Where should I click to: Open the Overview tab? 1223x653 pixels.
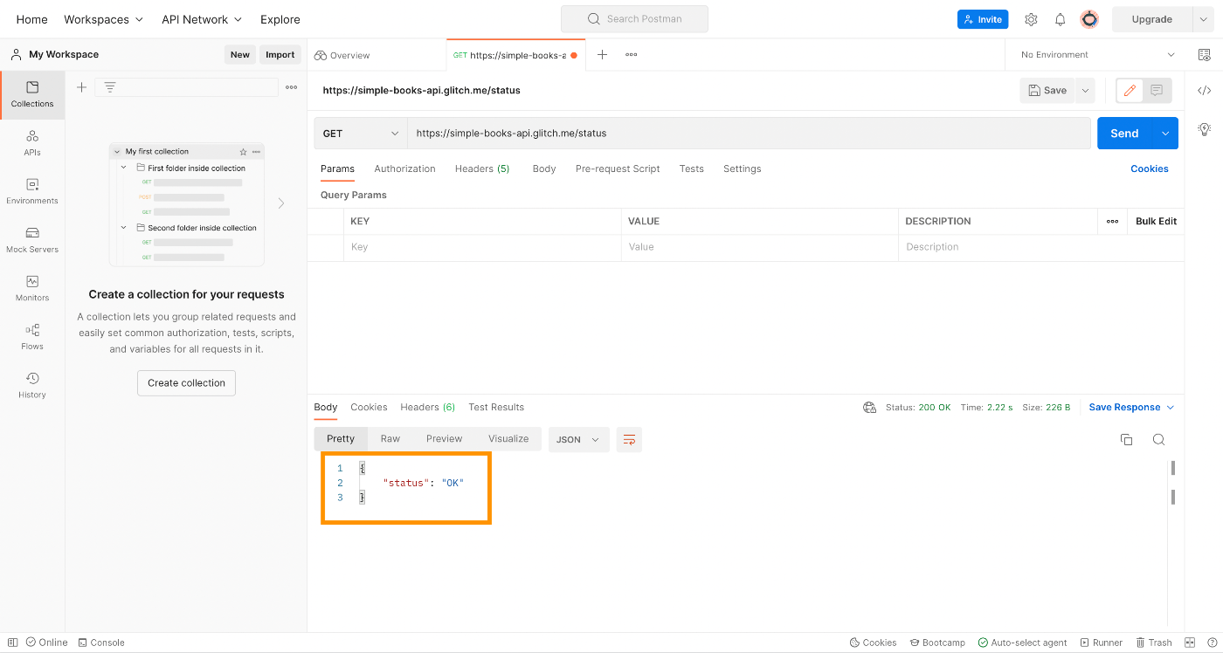(x=342, y=55)
